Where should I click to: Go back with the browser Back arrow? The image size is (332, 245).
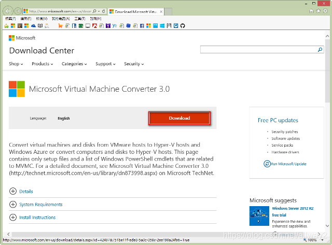tap(8, 11)
